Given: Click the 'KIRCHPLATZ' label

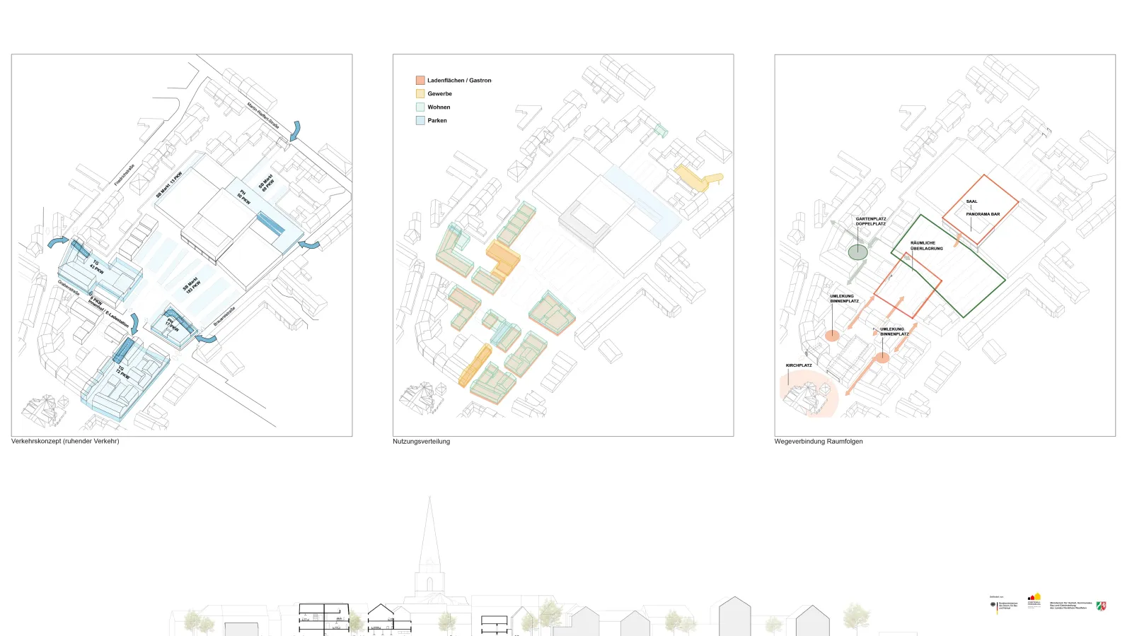Looking at the screenshot, I should (799, 365).
